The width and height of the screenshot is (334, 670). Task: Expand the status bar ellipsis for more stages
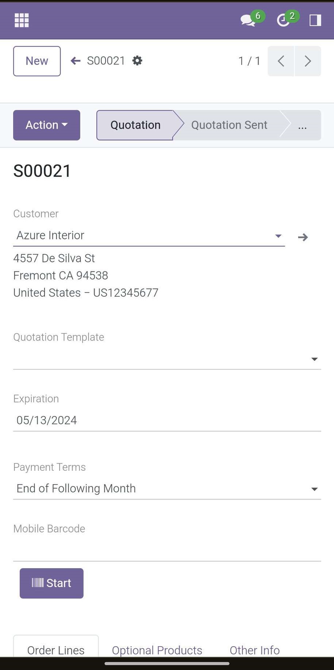click(302, 125)
